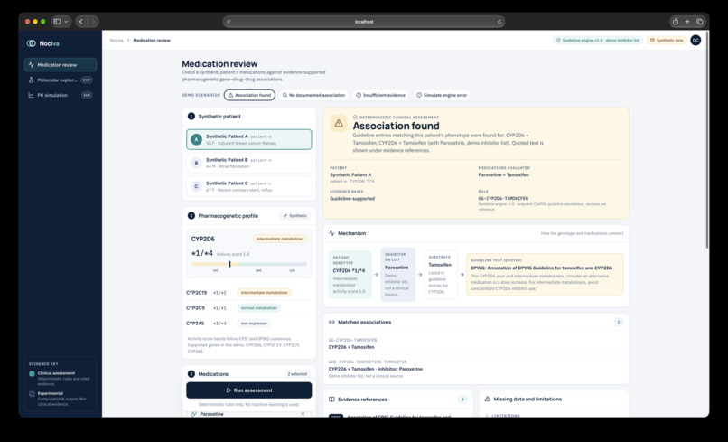Screen dimensions: 728x442
Task: Click the Association found warning triangle icon
Action: click(339, 123)
